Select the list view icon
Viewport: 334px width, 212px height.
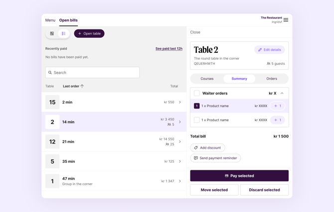click(x=63, y=34)
